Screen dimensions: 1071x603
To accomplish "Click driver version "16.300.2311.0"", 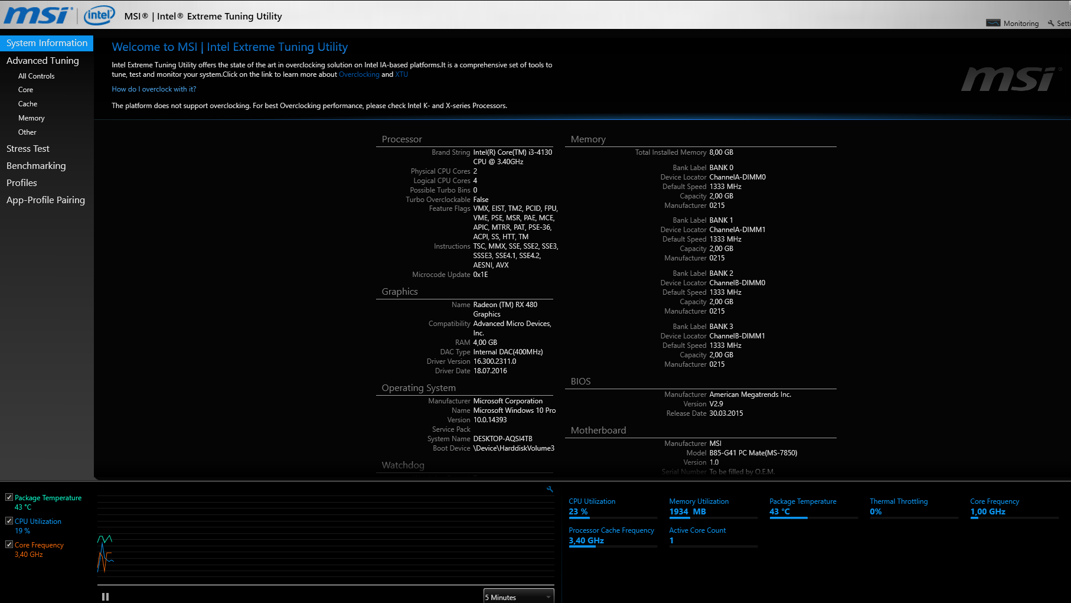I will point(495,361).
